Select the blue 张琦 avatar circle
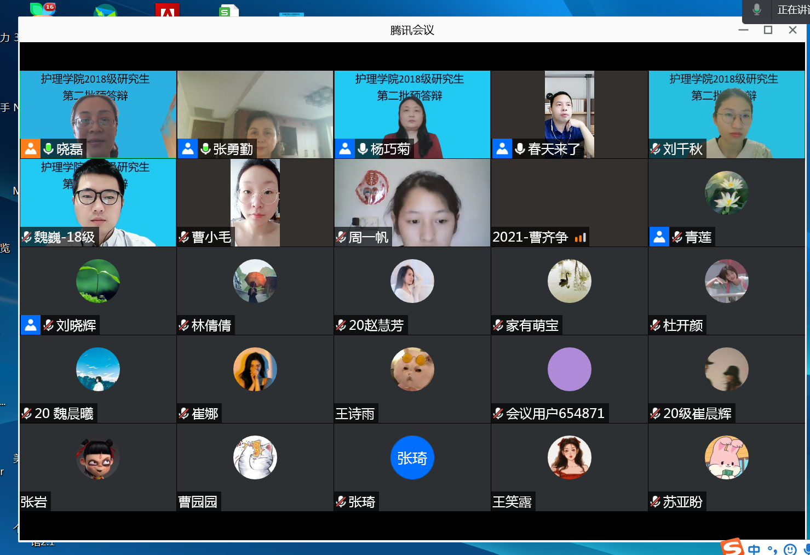 (x=412, y=457)
